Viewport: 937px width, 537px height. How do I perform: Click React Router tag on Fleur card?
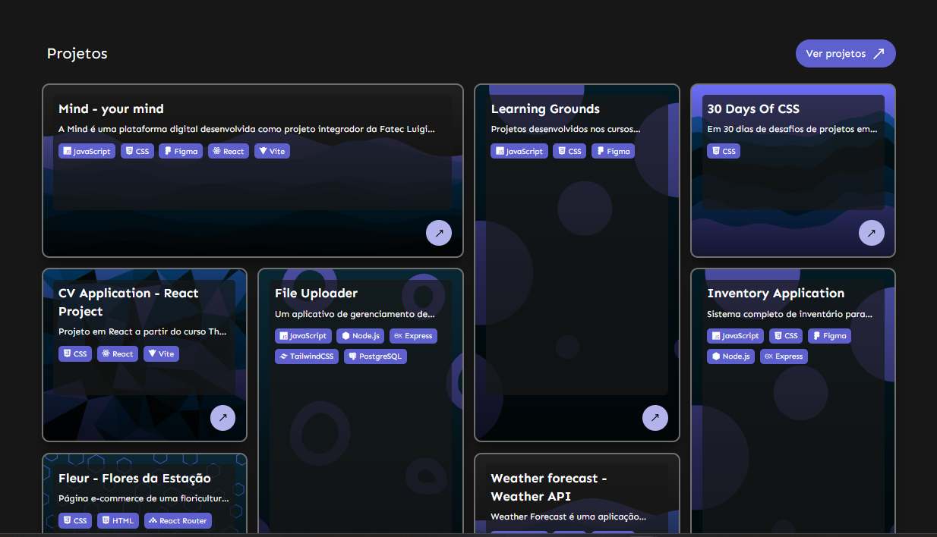point(178,520)
